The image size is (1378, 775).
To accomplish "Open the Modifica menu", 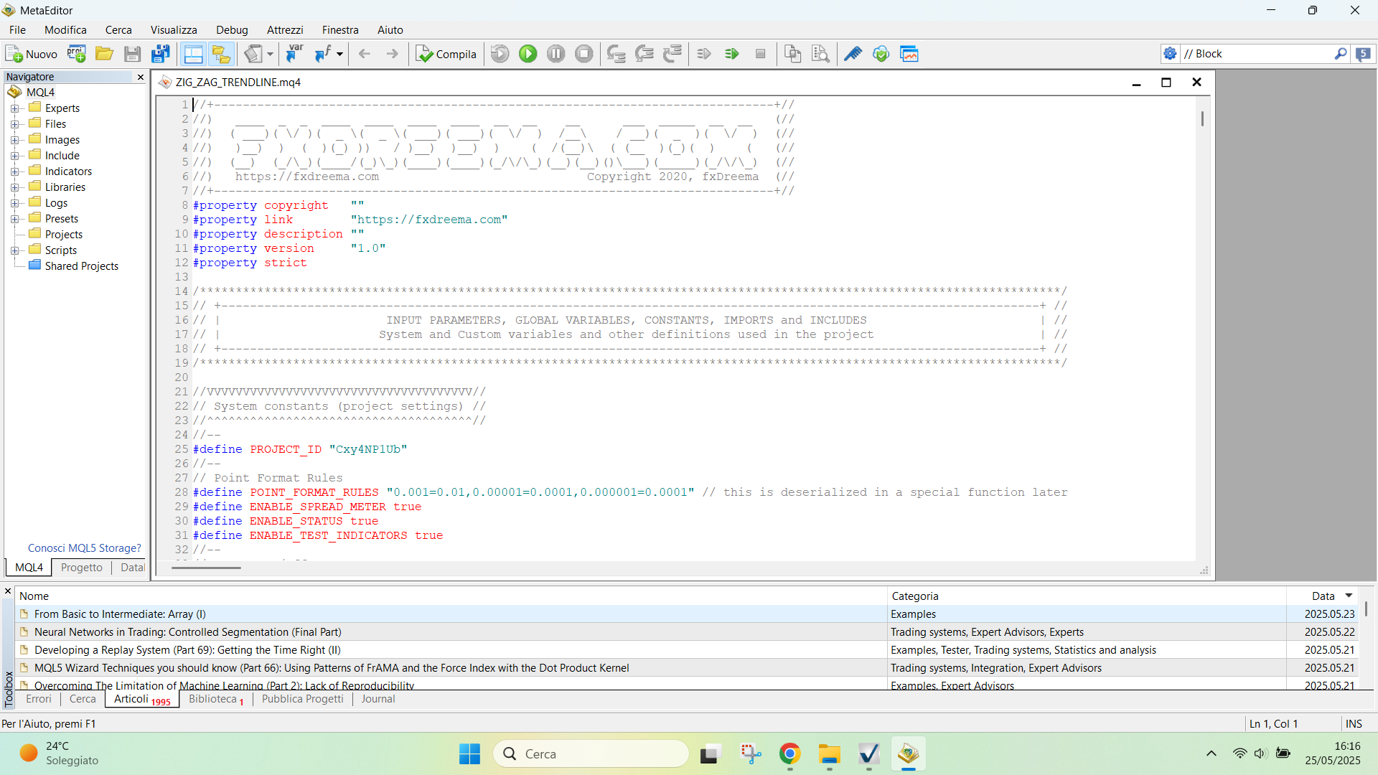I will [x=65, y=29].
